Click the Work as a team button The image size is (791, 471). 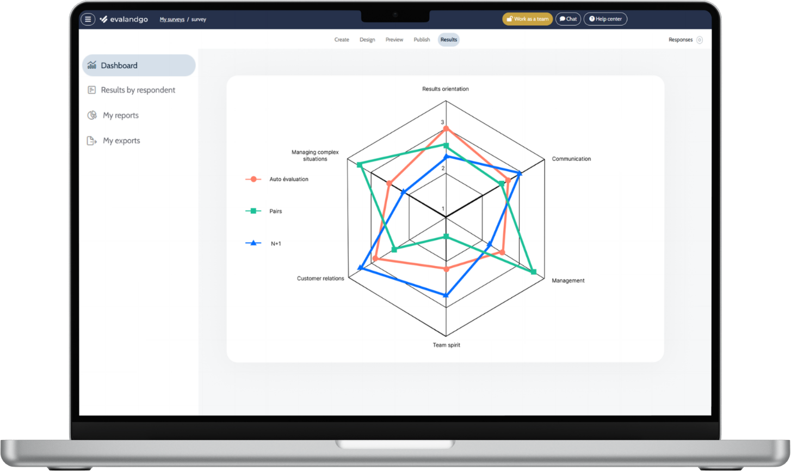click(x=527, y=19)
